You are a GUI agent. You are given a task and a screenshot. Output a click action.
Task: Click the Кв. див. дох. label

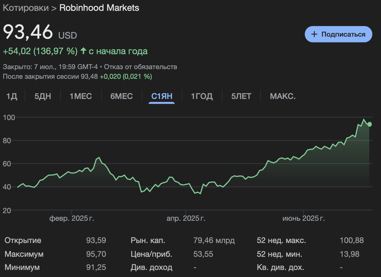click(x=280, y=267)
